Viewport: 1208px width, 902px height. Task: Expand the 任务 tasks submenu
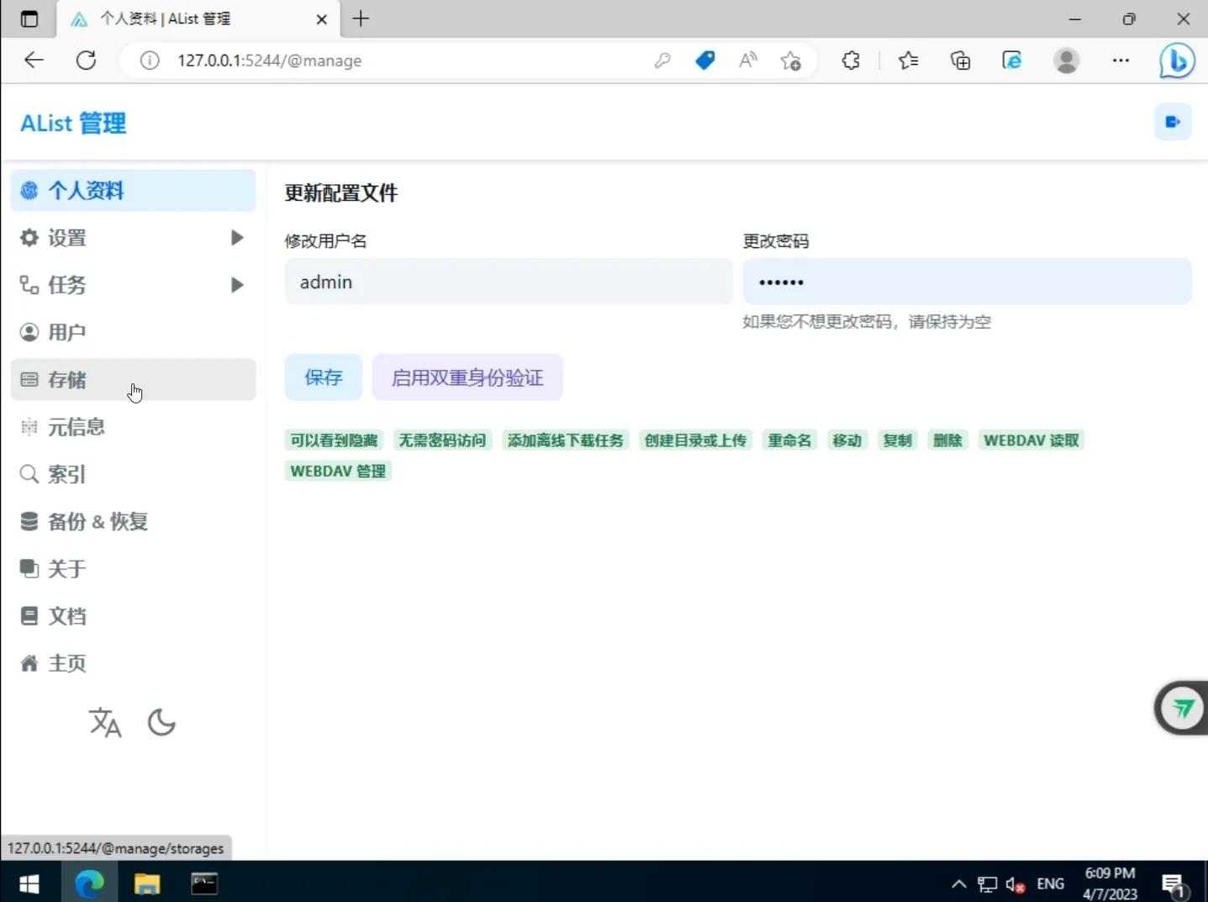pos(236,284)
